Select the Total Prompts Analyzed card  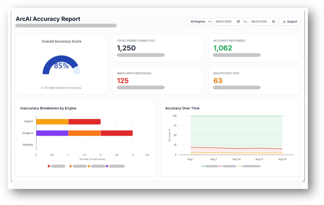click(158, 48)
